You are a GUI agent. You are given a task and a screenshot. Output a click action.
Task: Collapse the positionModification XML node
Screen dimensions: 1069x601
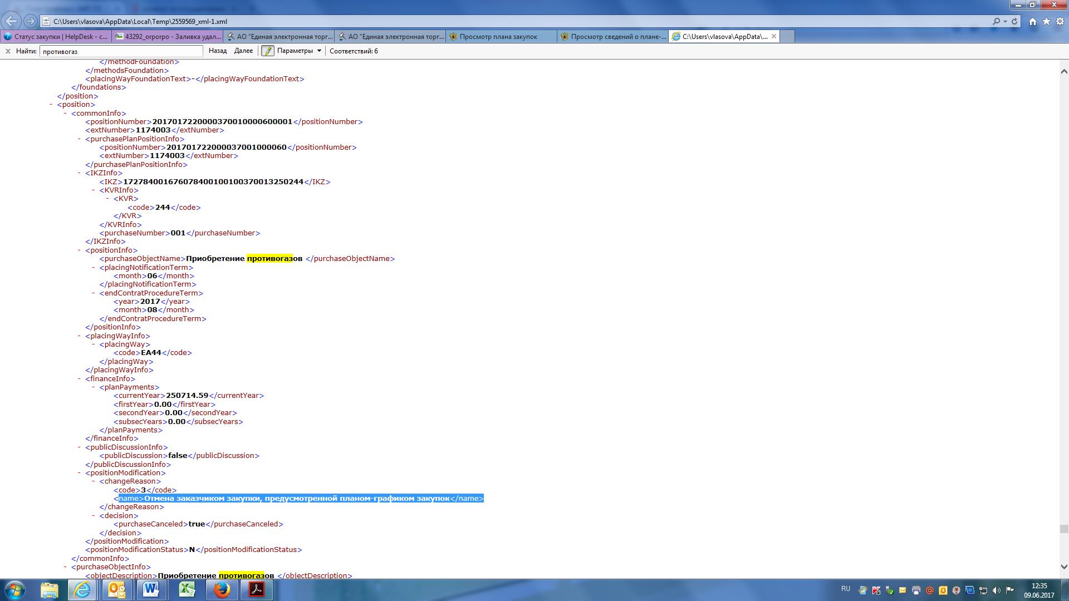click(80, 473)
